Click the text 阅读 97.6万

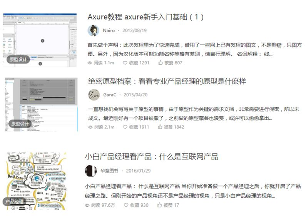coord(103,205)
